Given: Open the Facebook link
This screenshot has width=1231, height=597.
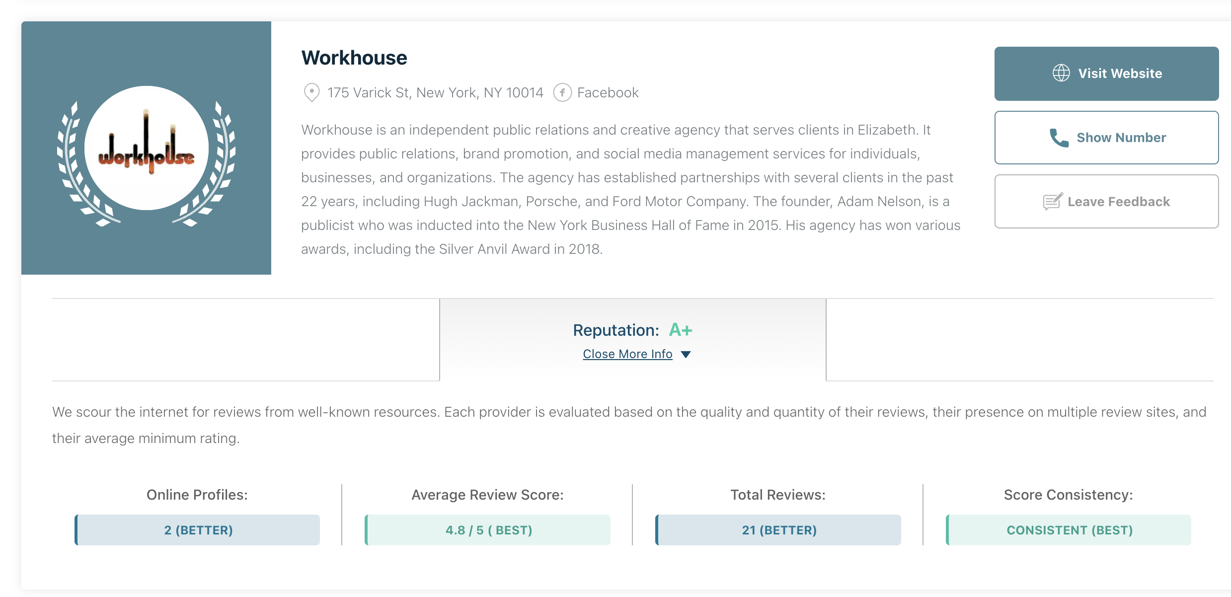Looking at the screenshot, I should click(608, 92).
